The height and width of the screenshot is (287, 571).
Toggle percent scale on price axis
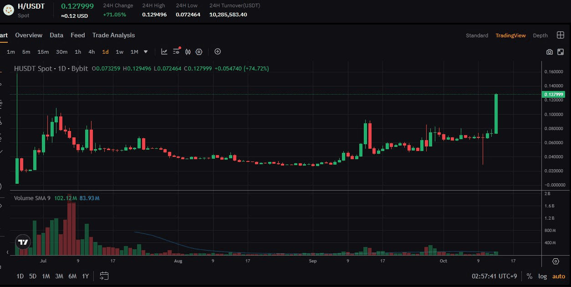pyautogui.click(x=529, y=276)
